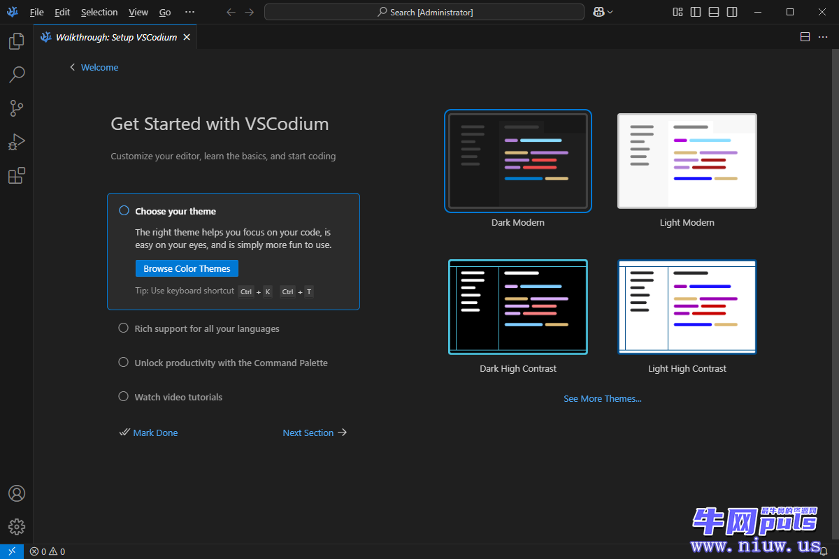Image resolution: width=839 pixels, height=559 pixels.
Task: Open the Edit menu
Action: 62,12
